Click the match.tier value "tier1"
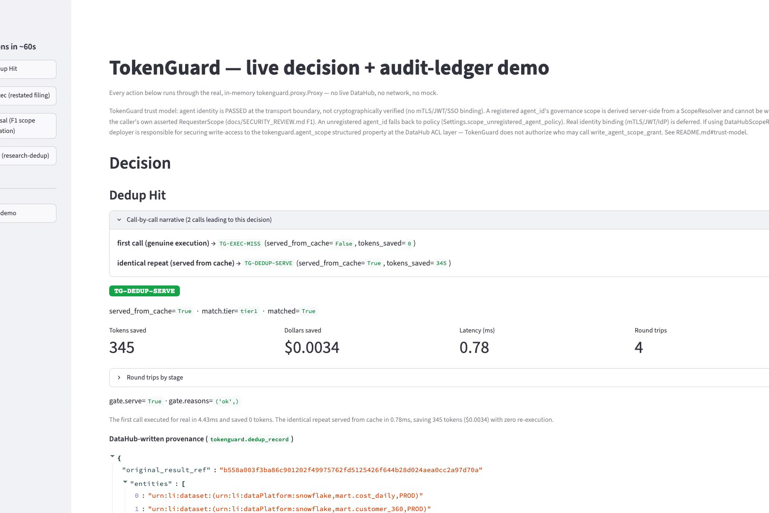This screenshot has height=513, width=769. click(x=249, y=312)
